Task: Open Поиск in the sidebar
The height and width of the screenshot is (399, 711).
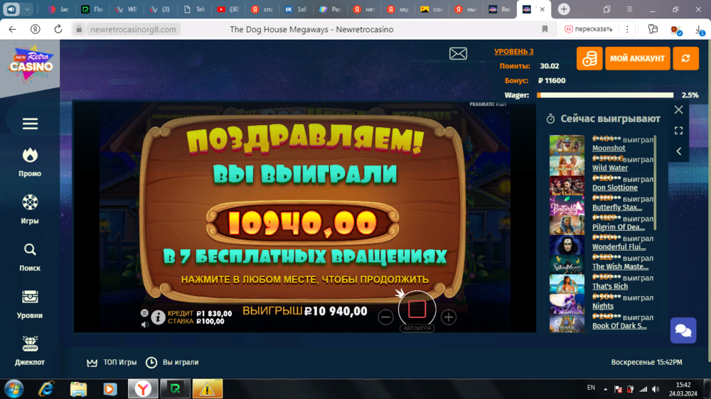Action: (30, 257)
